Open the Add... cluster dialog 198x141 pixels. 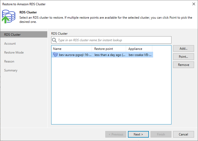tap(184, 49)
